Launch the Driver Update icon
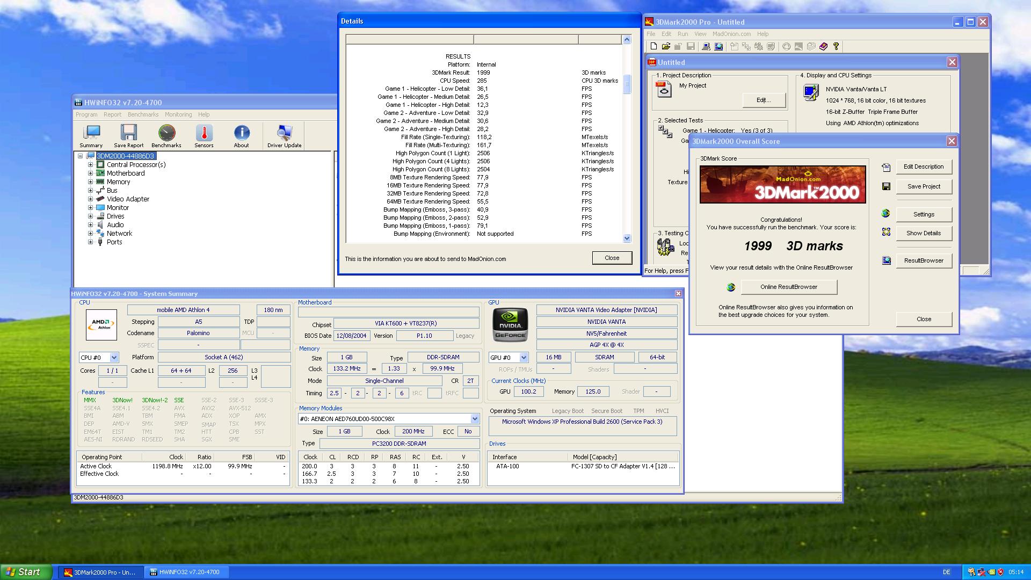Screen dimensions: 1031x580 (285, 136)
